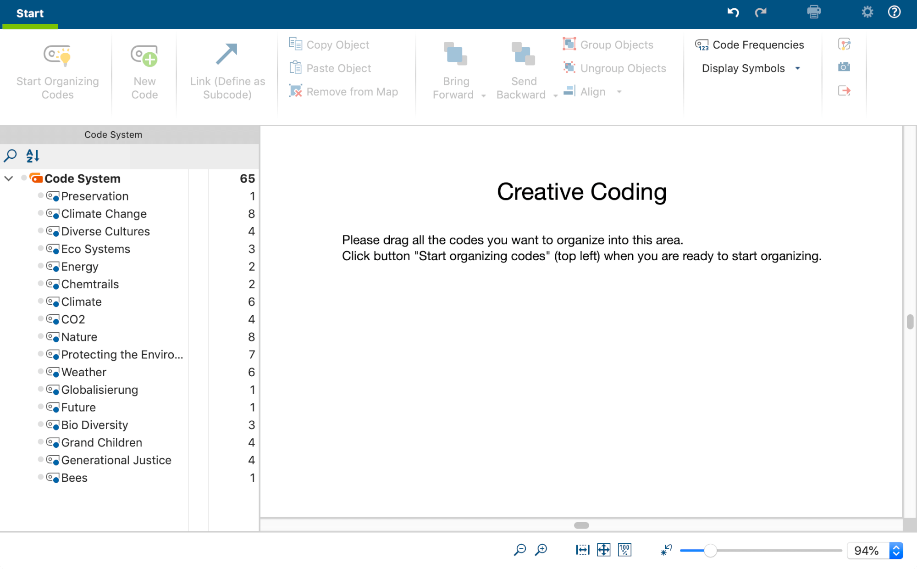Select the Eco Systems code
917x569 pixels.
pos(95,249)
